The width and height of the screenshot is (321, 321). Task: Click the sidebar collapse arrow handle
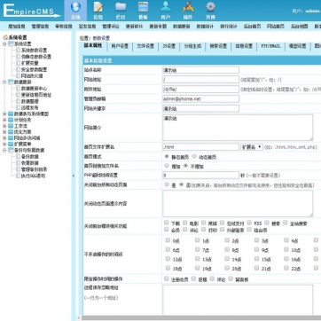pyautogui.click(x=74, y=176)
